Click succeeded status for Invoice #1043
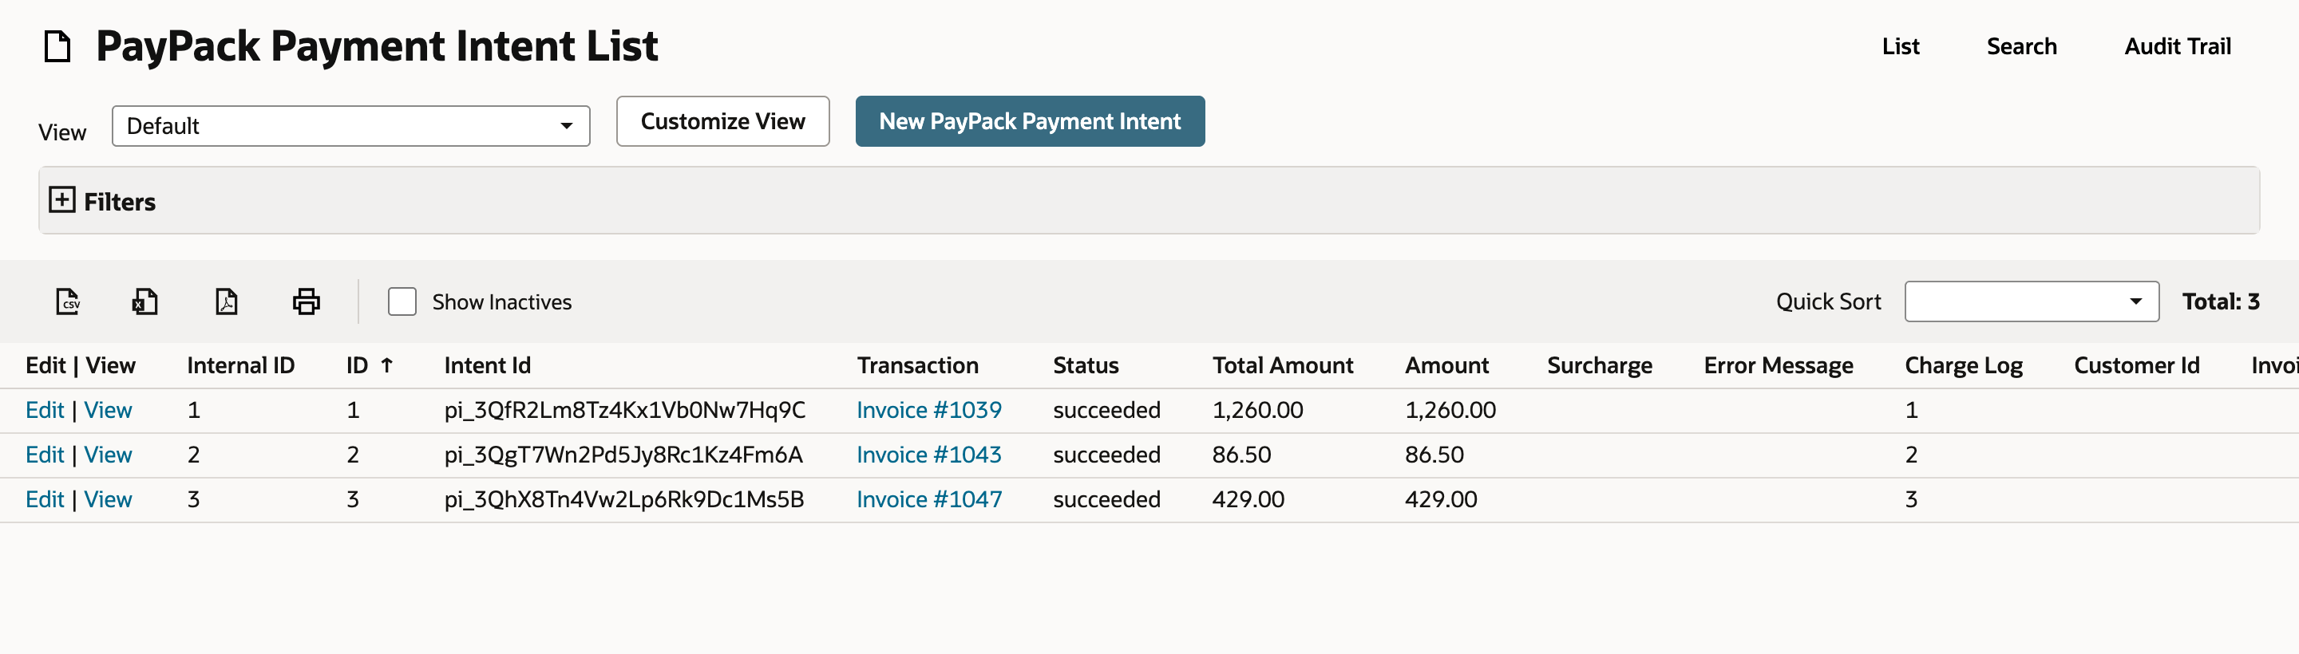 (1106, 455)
